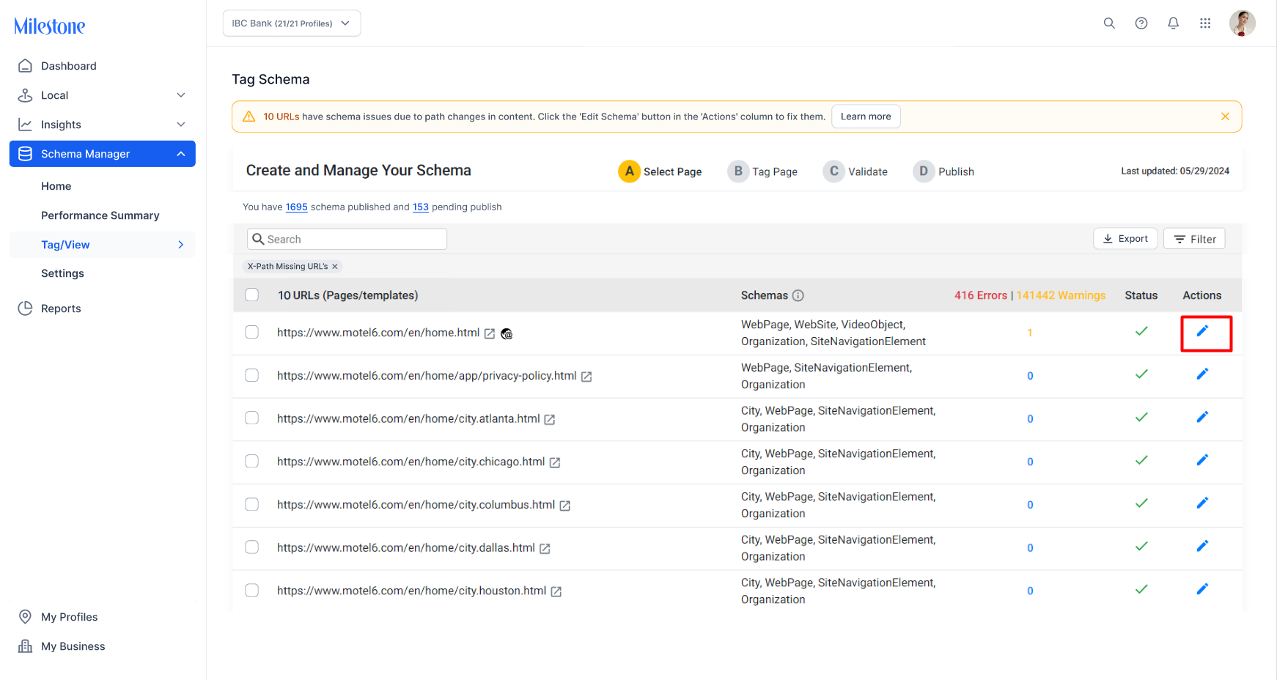Check the city.columbus.html row checkbox
This screenshot has height=680, width=1277.
pos(252,504)
